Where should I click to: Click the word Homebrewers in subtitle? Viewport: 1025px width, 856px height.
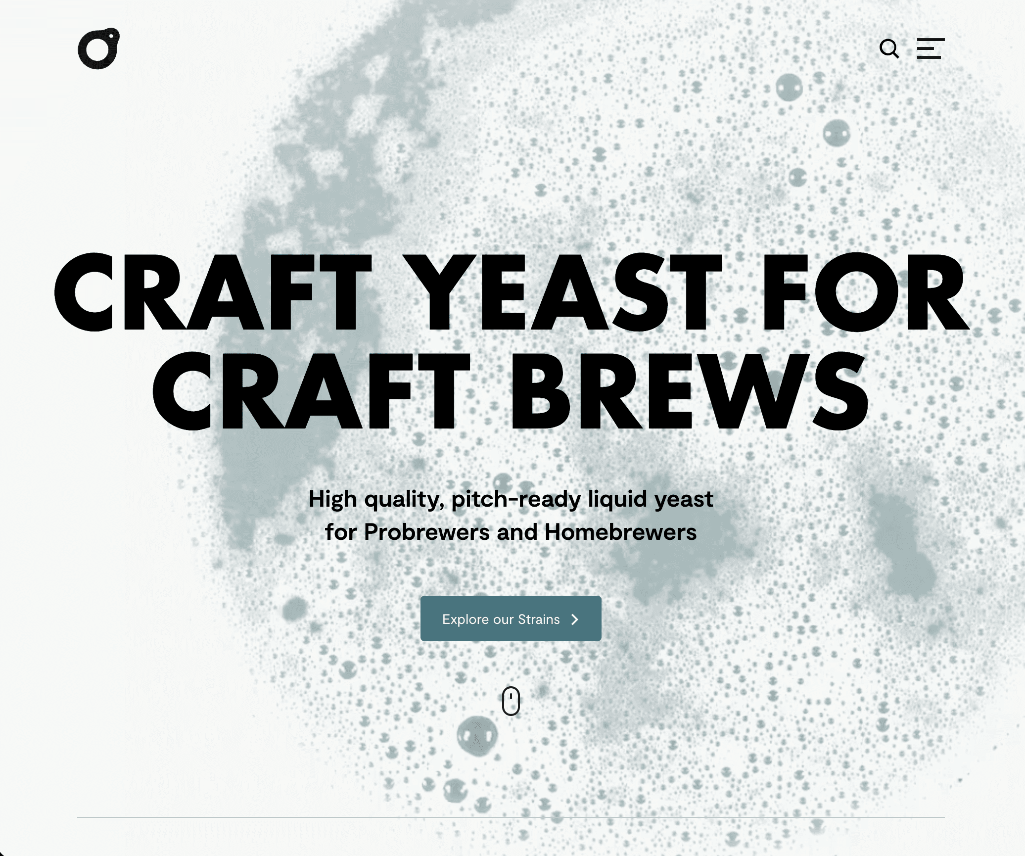tap(621, 532)
